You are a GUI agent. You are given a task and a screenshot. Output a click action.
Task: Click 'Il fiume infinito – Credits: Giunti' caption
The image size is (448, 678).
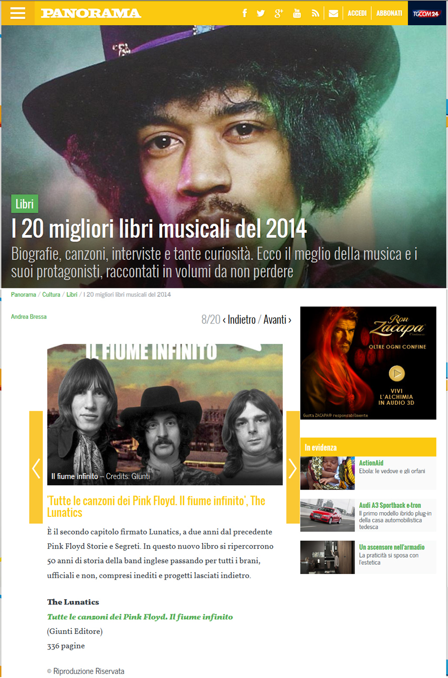tap(100, 476)
